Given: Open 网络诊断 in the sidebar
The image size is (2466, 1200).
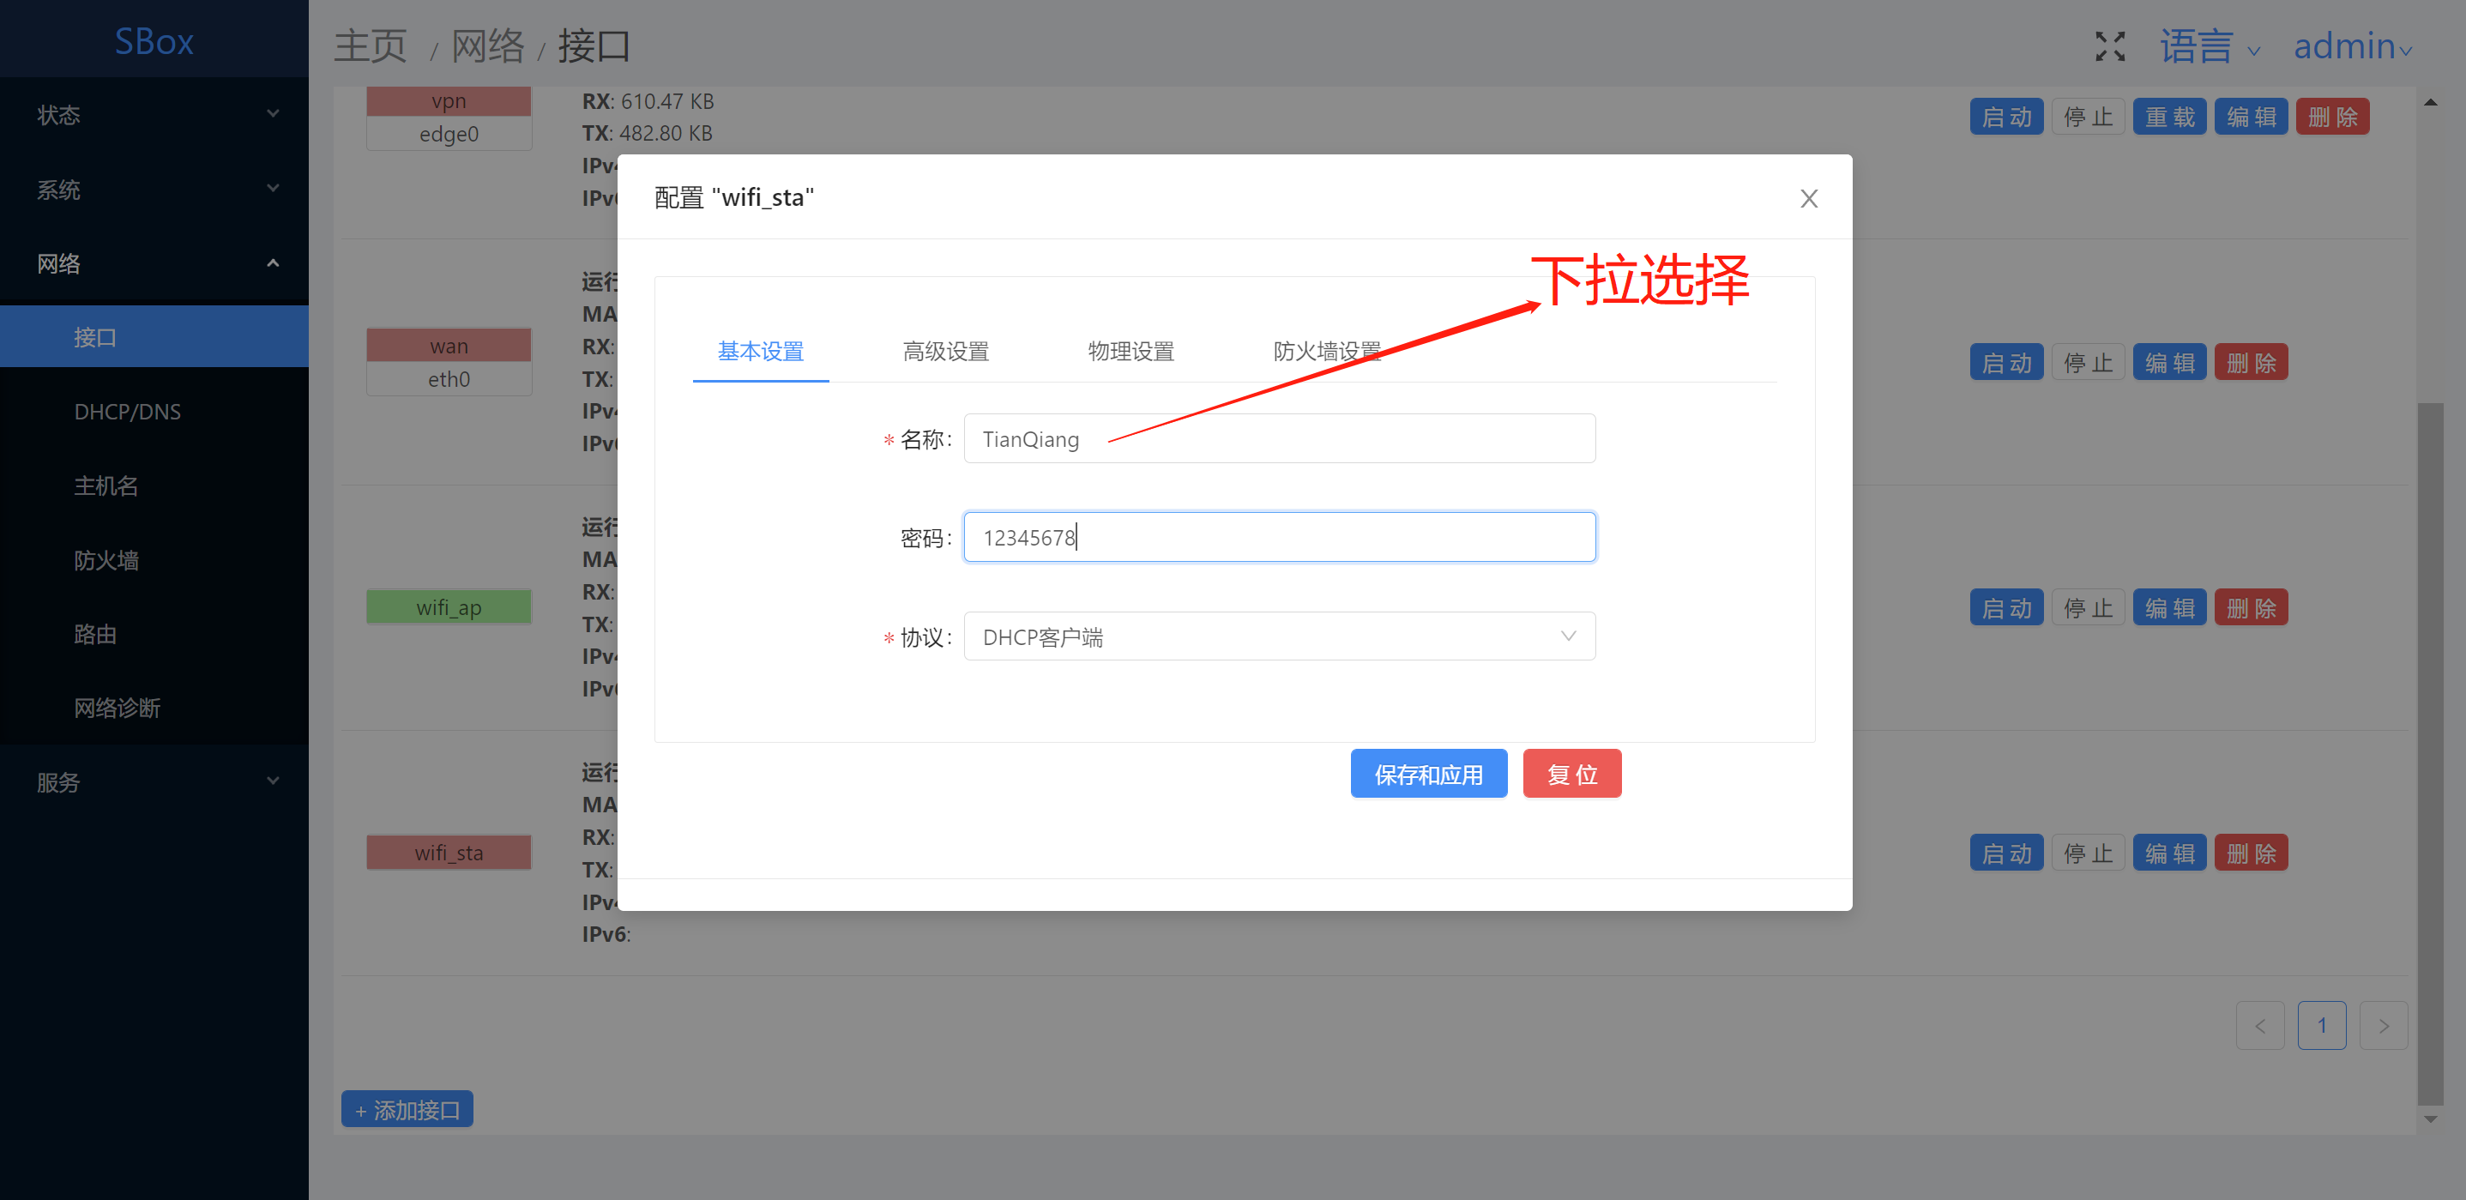Looking at the screenshot, I should 117,709.
